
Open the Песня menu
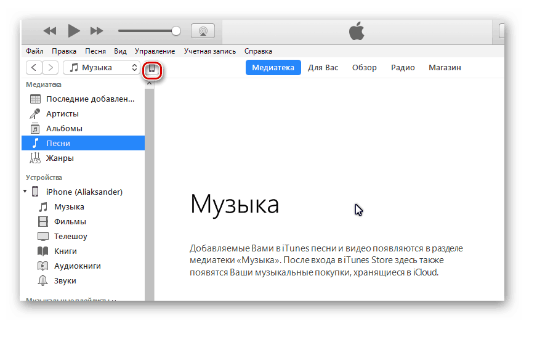[95, 51]
